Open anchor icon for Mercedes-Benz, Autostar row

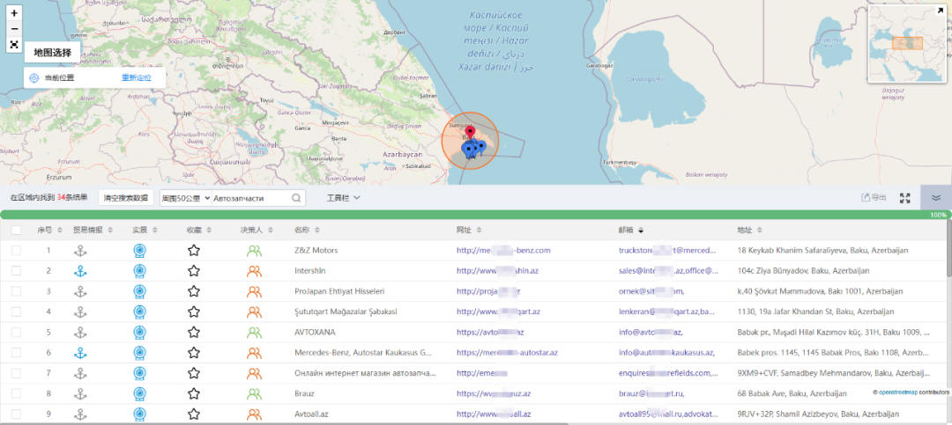[80, 352]
